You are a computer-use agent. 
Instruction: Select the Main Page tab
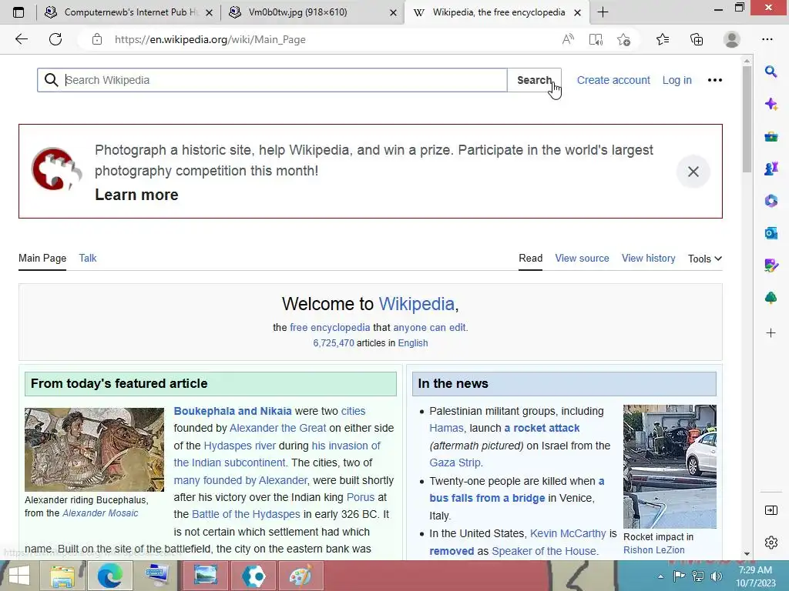pyautogui.click(x=42, y=259)
